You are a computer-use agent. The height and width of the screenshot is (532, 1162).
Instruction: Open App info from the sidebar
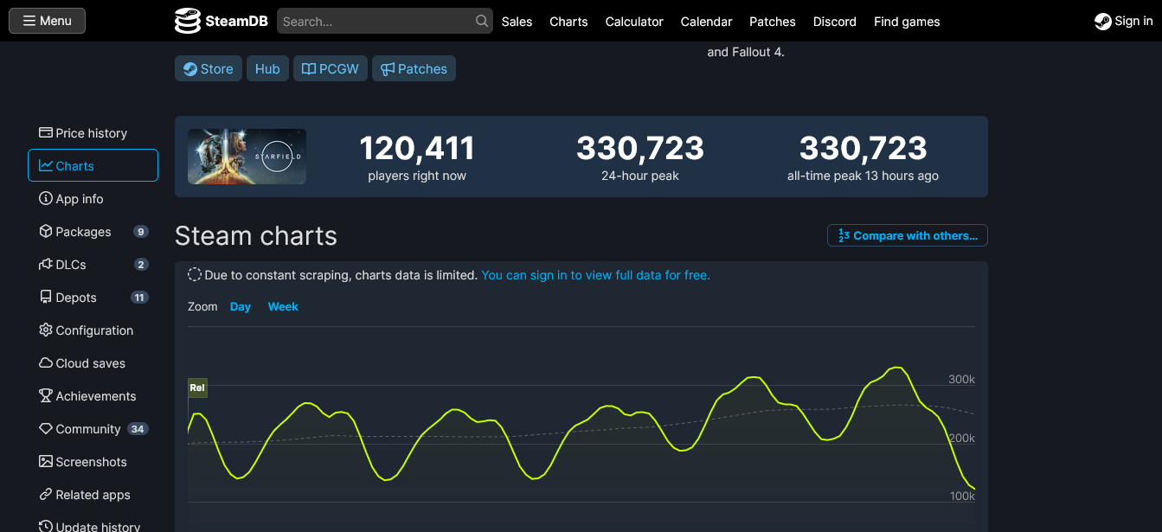pyautogui.click(x=79, y=198)
